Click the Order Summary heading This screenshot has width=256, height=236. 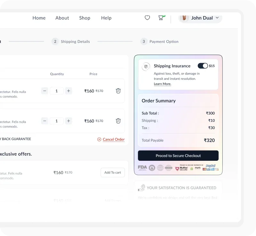pos(159,101)
